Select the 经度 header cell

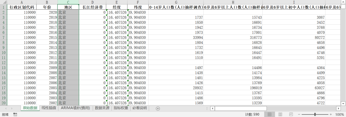pos(117,7)
